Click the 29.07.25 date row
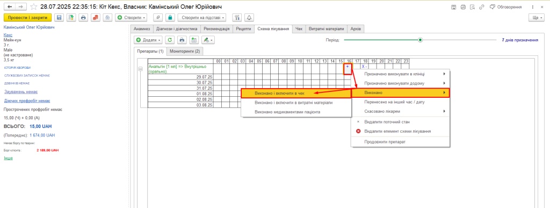This screenshot has height=208, width=550. (x=180, y=77)
